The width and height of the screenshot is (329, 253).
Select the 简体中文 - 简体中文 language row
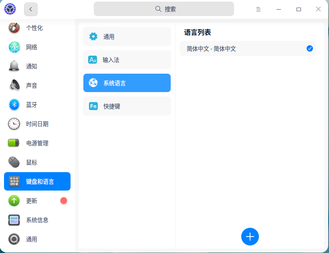click(248, 48)
